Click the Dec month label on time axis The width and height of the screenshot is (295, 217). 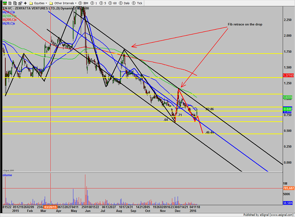click(x=178, y=211)
